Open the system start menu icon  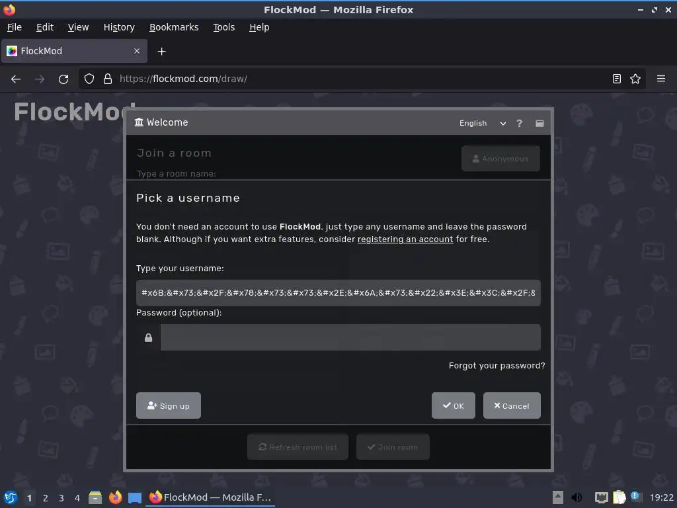(x=11, y=497)
